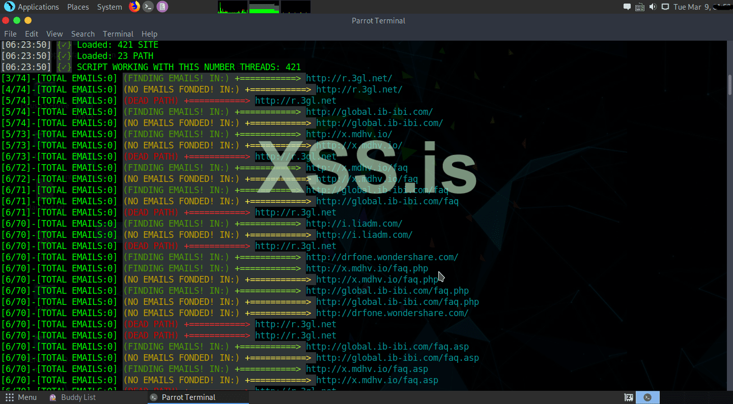The width and height of the screenshot is (733, 404).
Task: Open the terminal launcher in the top panel
Action: click(148, 7)
